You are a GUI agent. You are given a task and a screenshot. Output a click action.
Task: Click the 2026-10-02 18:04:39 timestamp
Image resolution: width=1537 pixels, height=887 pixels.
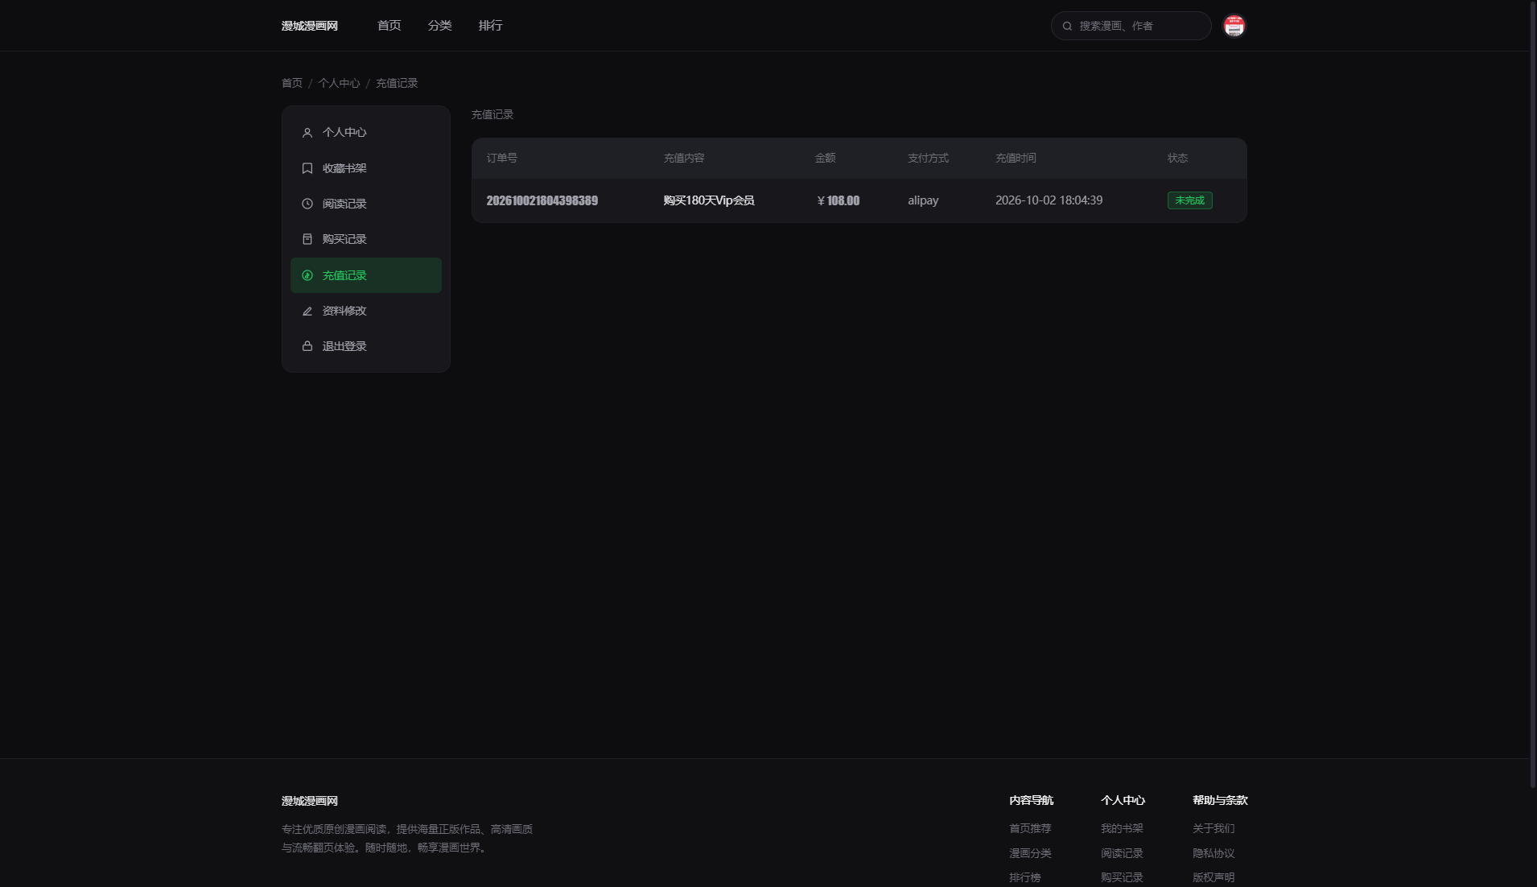coord(1049,200)
